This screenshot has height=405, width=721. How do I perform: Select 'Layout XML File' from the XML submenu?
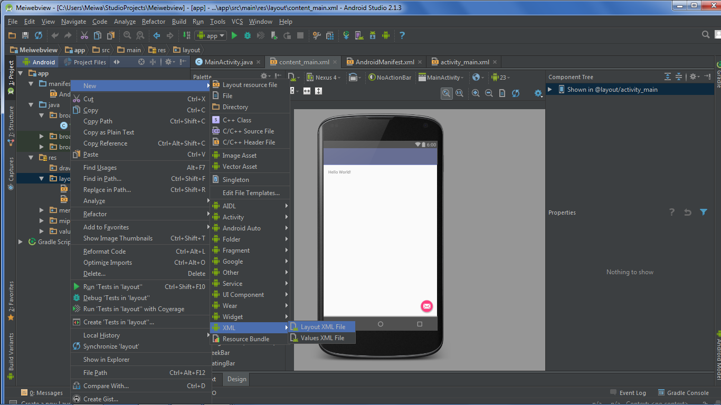click(322, 326)
